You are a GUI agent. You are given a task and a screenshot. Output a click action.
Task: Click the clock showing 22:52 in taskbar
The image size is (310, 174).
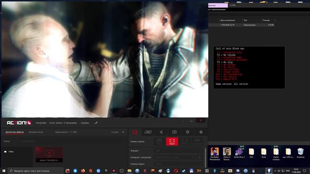pos(296,171)
